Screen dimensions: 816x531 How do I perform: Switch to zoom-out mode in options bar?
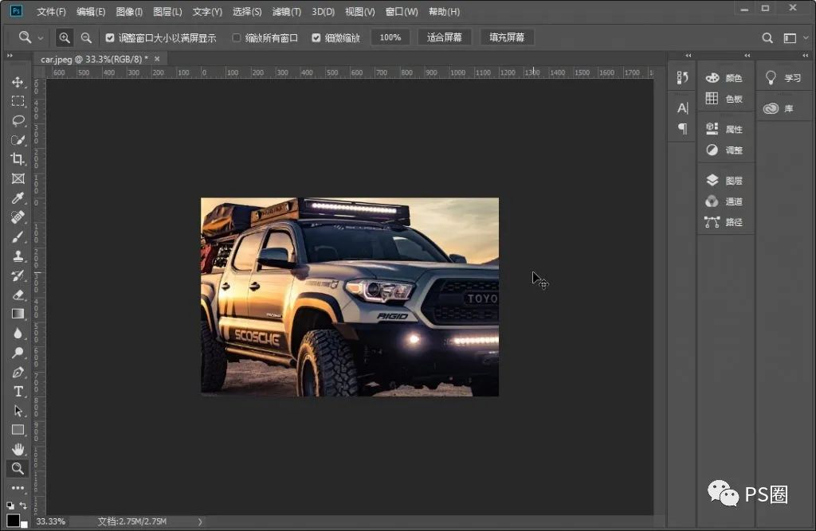coord(86,37)
